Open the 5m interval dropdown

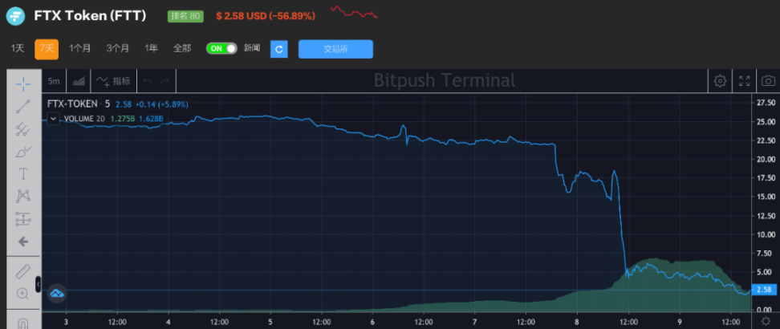[53, 81]
